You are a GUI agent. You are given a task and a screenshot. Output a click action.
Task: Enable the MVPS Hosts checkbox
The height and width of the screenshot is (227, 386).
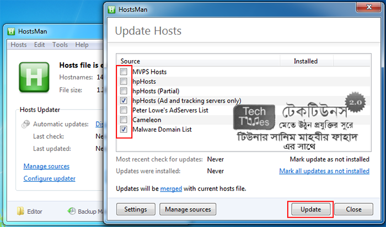pyautogui.click(x=124, y=72)
